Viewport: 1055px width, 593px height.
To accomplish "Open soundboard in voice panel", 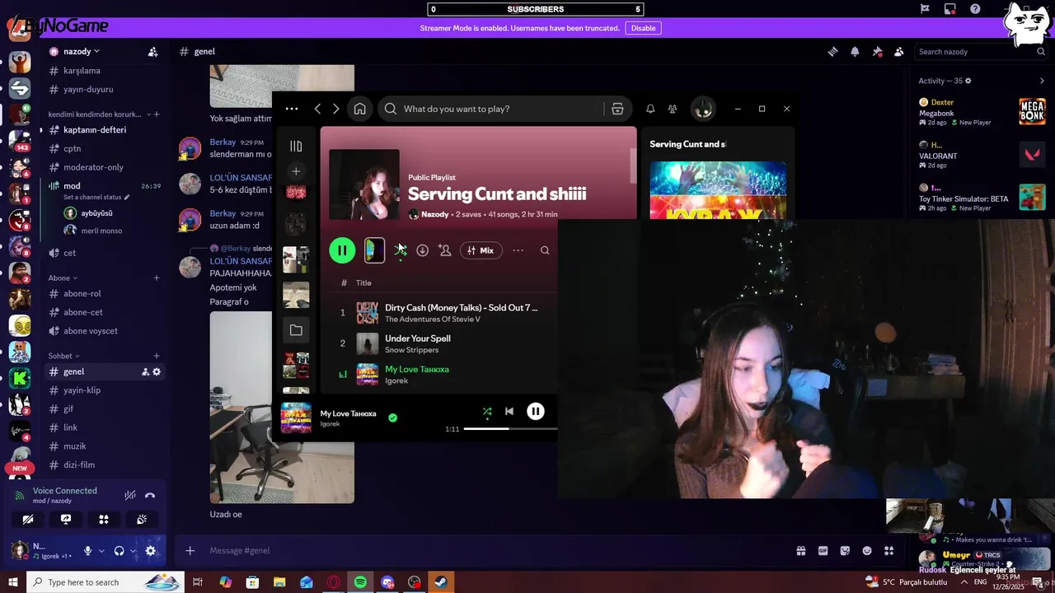I will point(142,520).
